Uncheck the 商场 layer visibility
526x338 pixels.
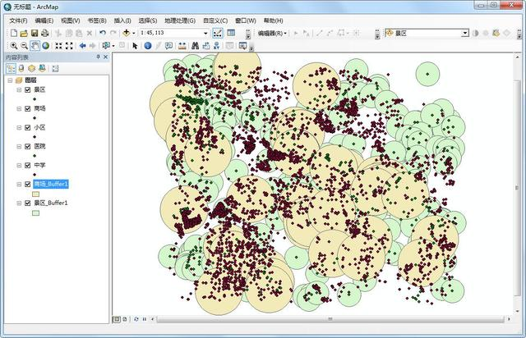(27, 108)
